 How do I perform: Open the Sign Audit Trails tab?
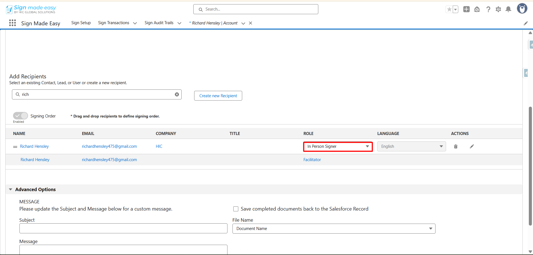coord(159,23)
